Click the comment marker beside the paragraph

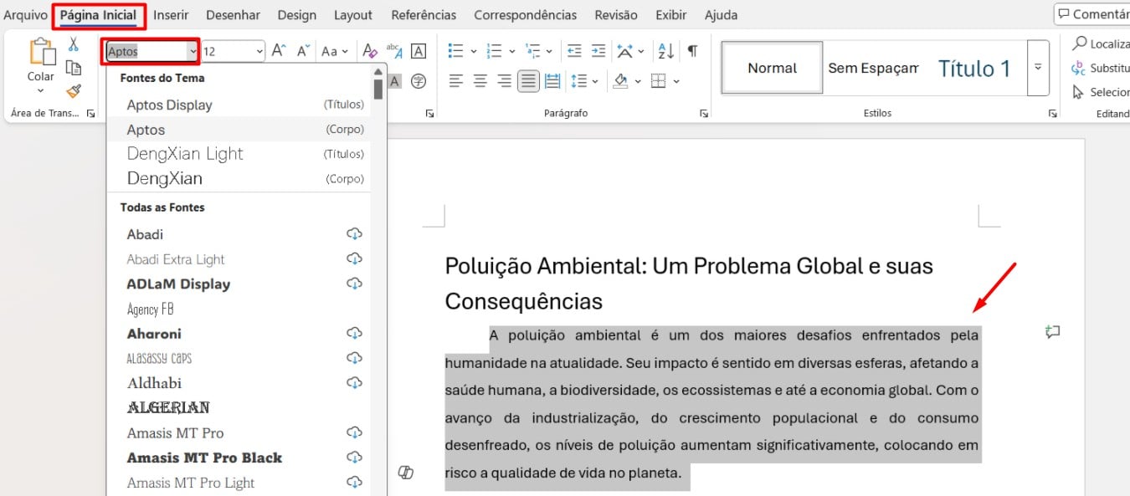click(1053, 332)
